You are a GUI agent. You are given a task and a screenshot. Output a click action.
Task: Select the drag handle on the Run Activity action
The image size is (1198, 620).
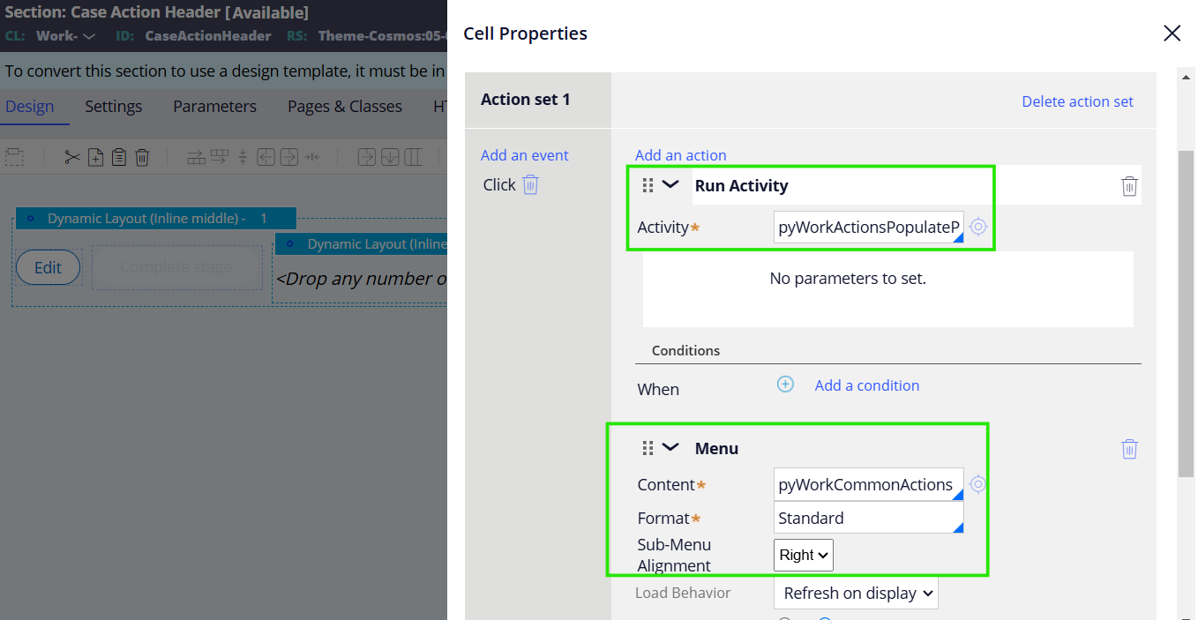(x=648, y=185)
